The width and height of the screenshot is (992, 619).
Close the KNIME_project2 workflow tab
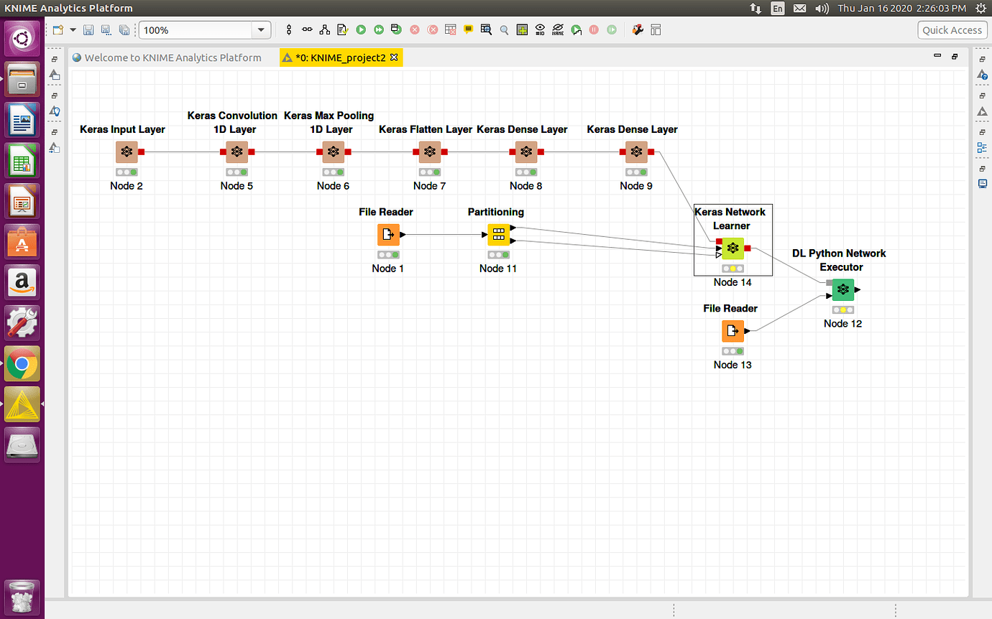coord(393,56)
